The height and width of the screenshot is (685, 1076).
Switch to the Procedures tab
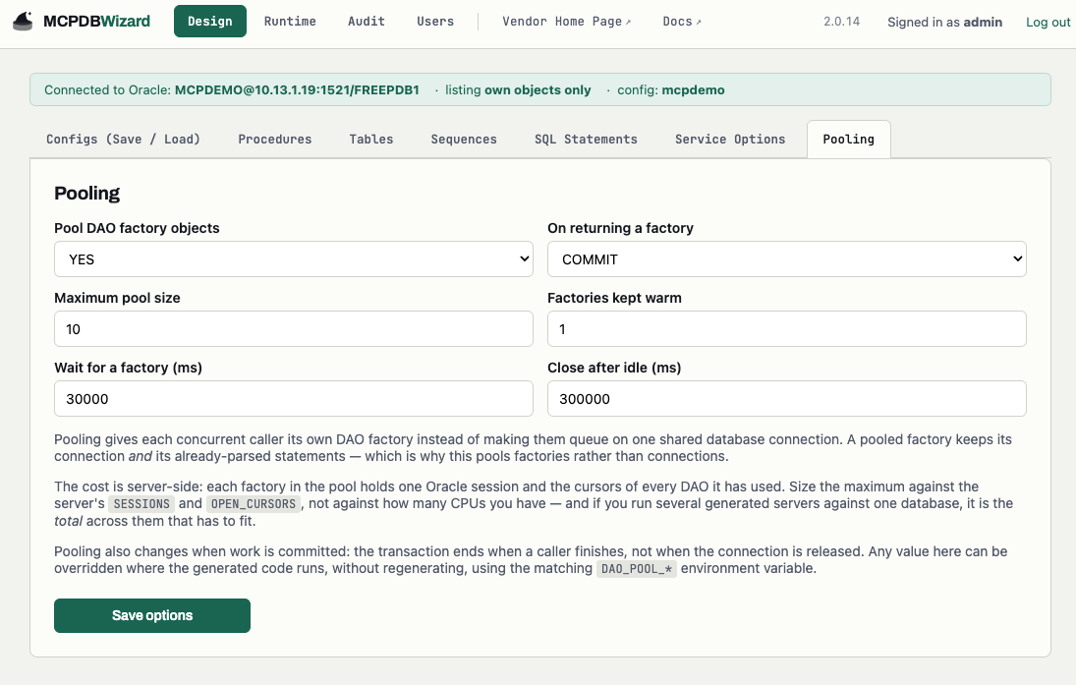click(x=274, y=140)
